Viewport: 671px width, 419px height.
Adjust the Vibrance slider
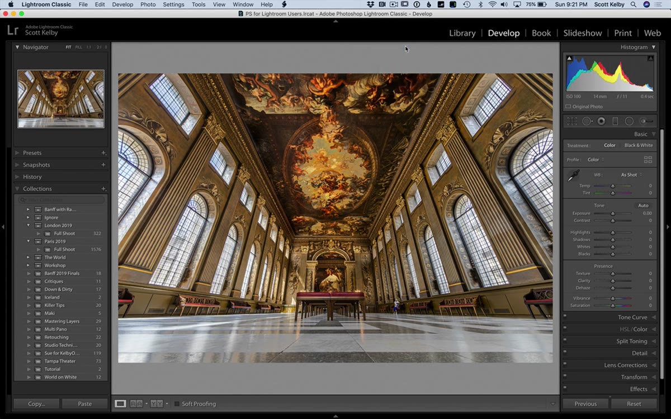click(x=613, y=298)
